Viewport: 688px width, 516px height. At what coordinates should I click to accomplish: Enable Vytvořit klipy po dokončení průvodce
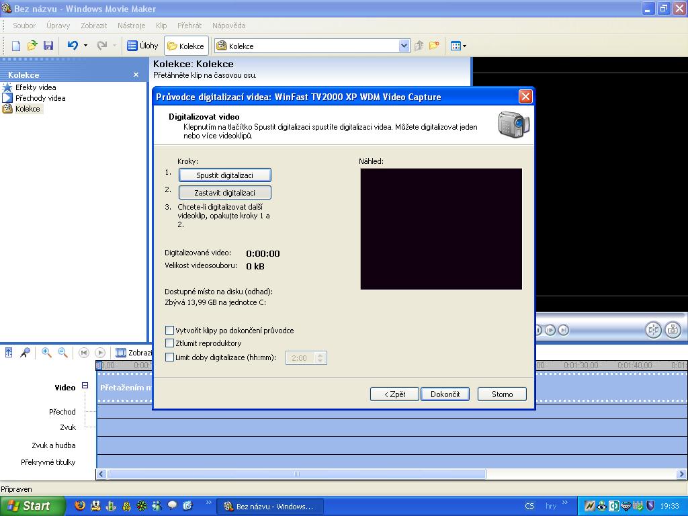pos(169,330)
